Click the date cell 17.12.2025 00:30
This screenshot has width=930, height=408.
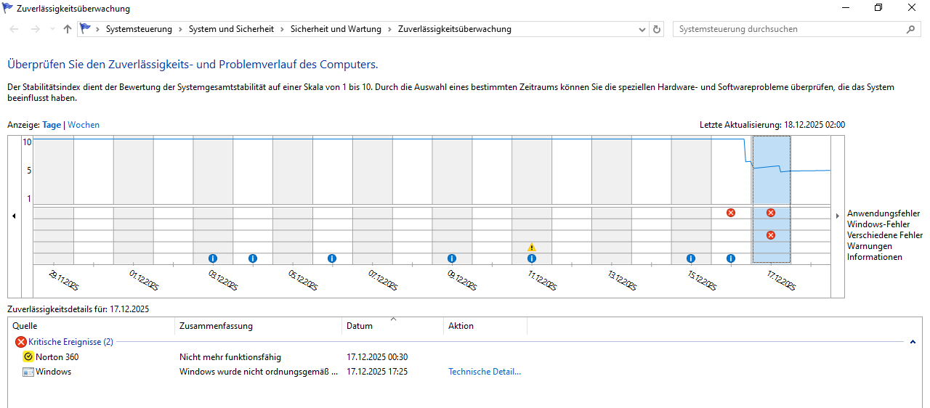(377, 357)
